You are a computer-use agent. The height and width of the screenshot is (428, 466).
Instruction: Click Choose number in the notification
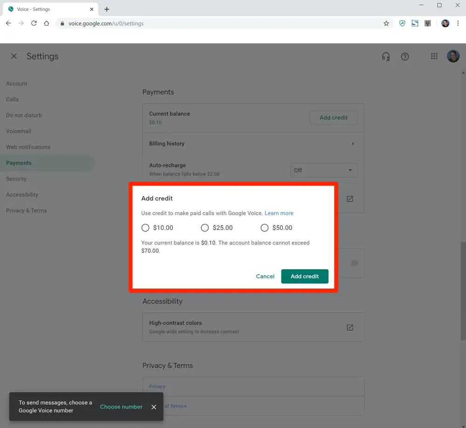coord(121,407)
